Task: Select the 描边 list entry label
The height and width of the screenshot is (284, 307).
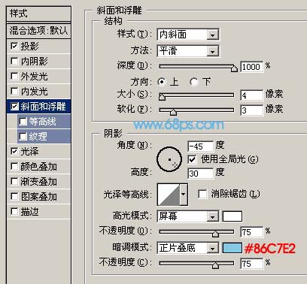Action: point(29,212)
